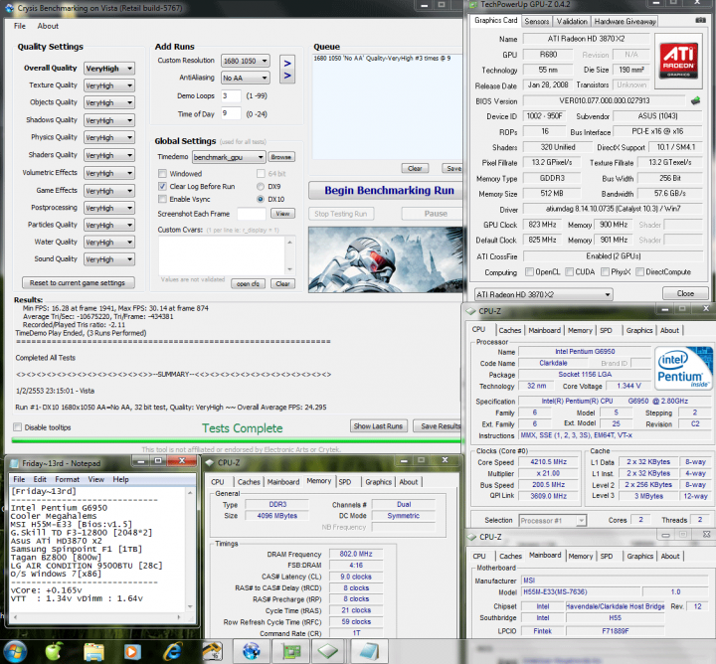Click the notepad taskbar icon

[369, 651]
